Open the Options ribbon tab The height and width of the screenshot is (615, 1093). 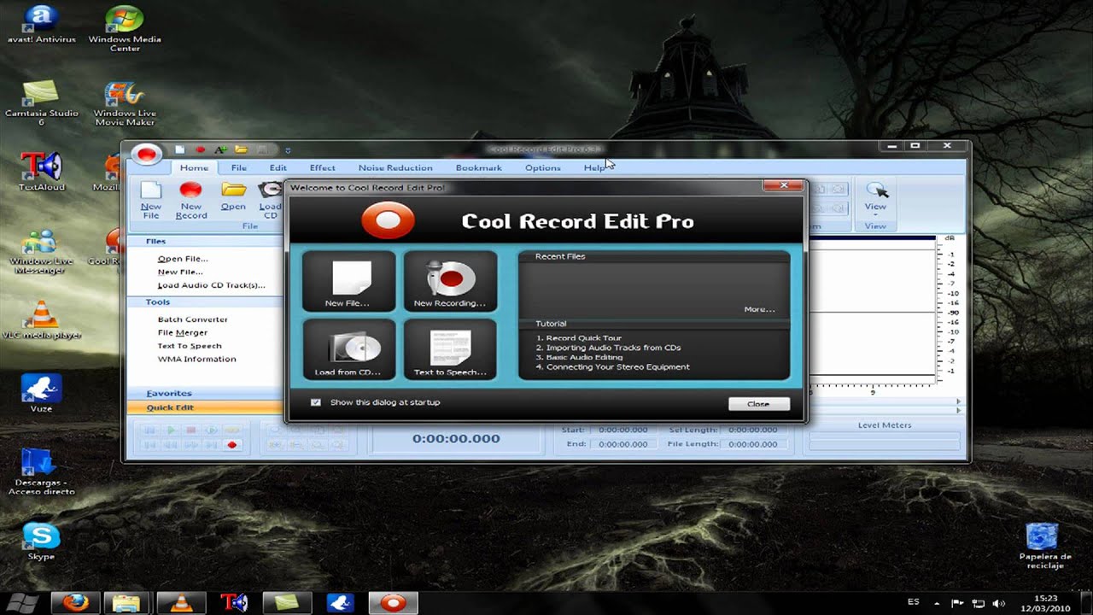[x=542, y=167]
